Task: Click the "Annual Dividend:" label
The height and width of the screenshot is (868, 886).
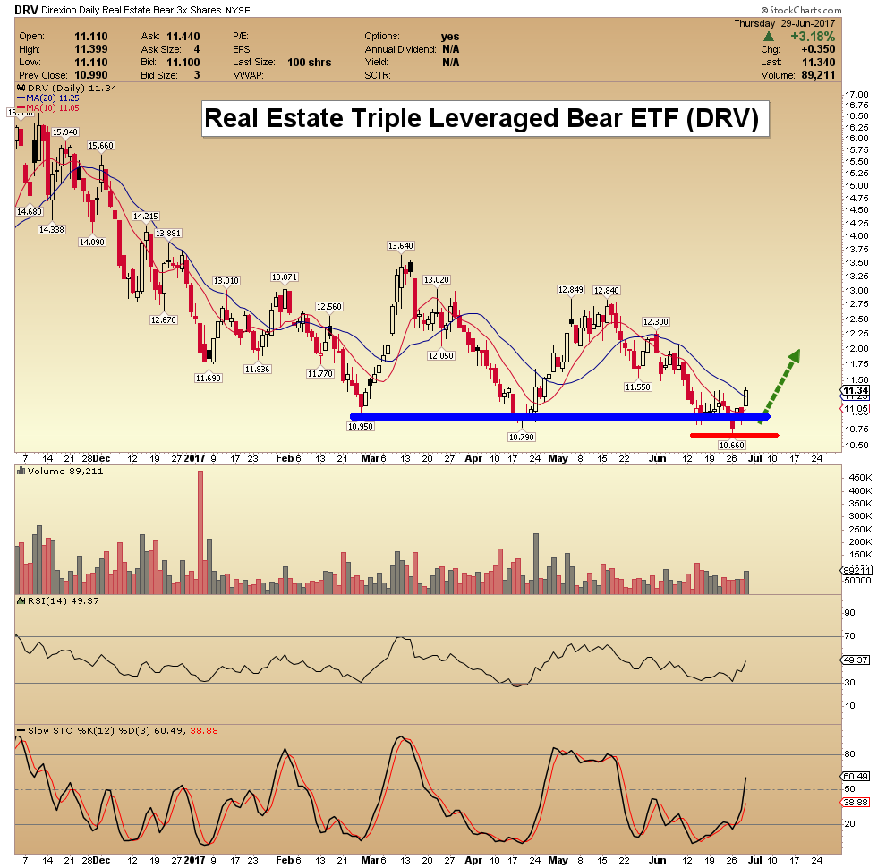Action: (401, 50)
